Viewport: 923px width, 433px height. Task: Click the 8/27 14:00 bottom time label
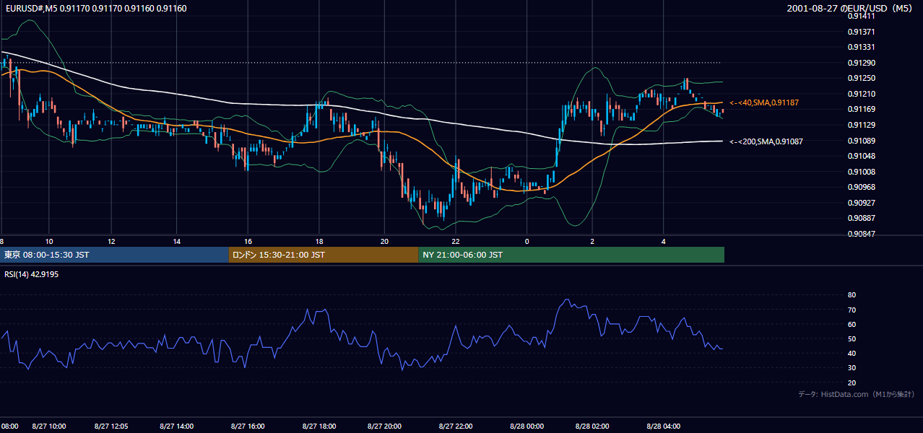(178, 427)
